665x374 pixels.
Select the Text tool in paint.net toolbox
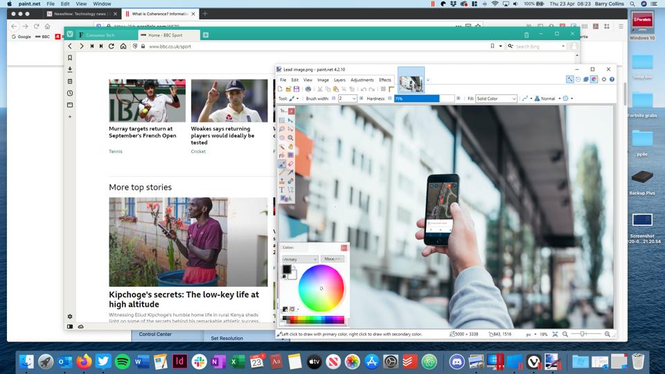(x=282, y=189)
